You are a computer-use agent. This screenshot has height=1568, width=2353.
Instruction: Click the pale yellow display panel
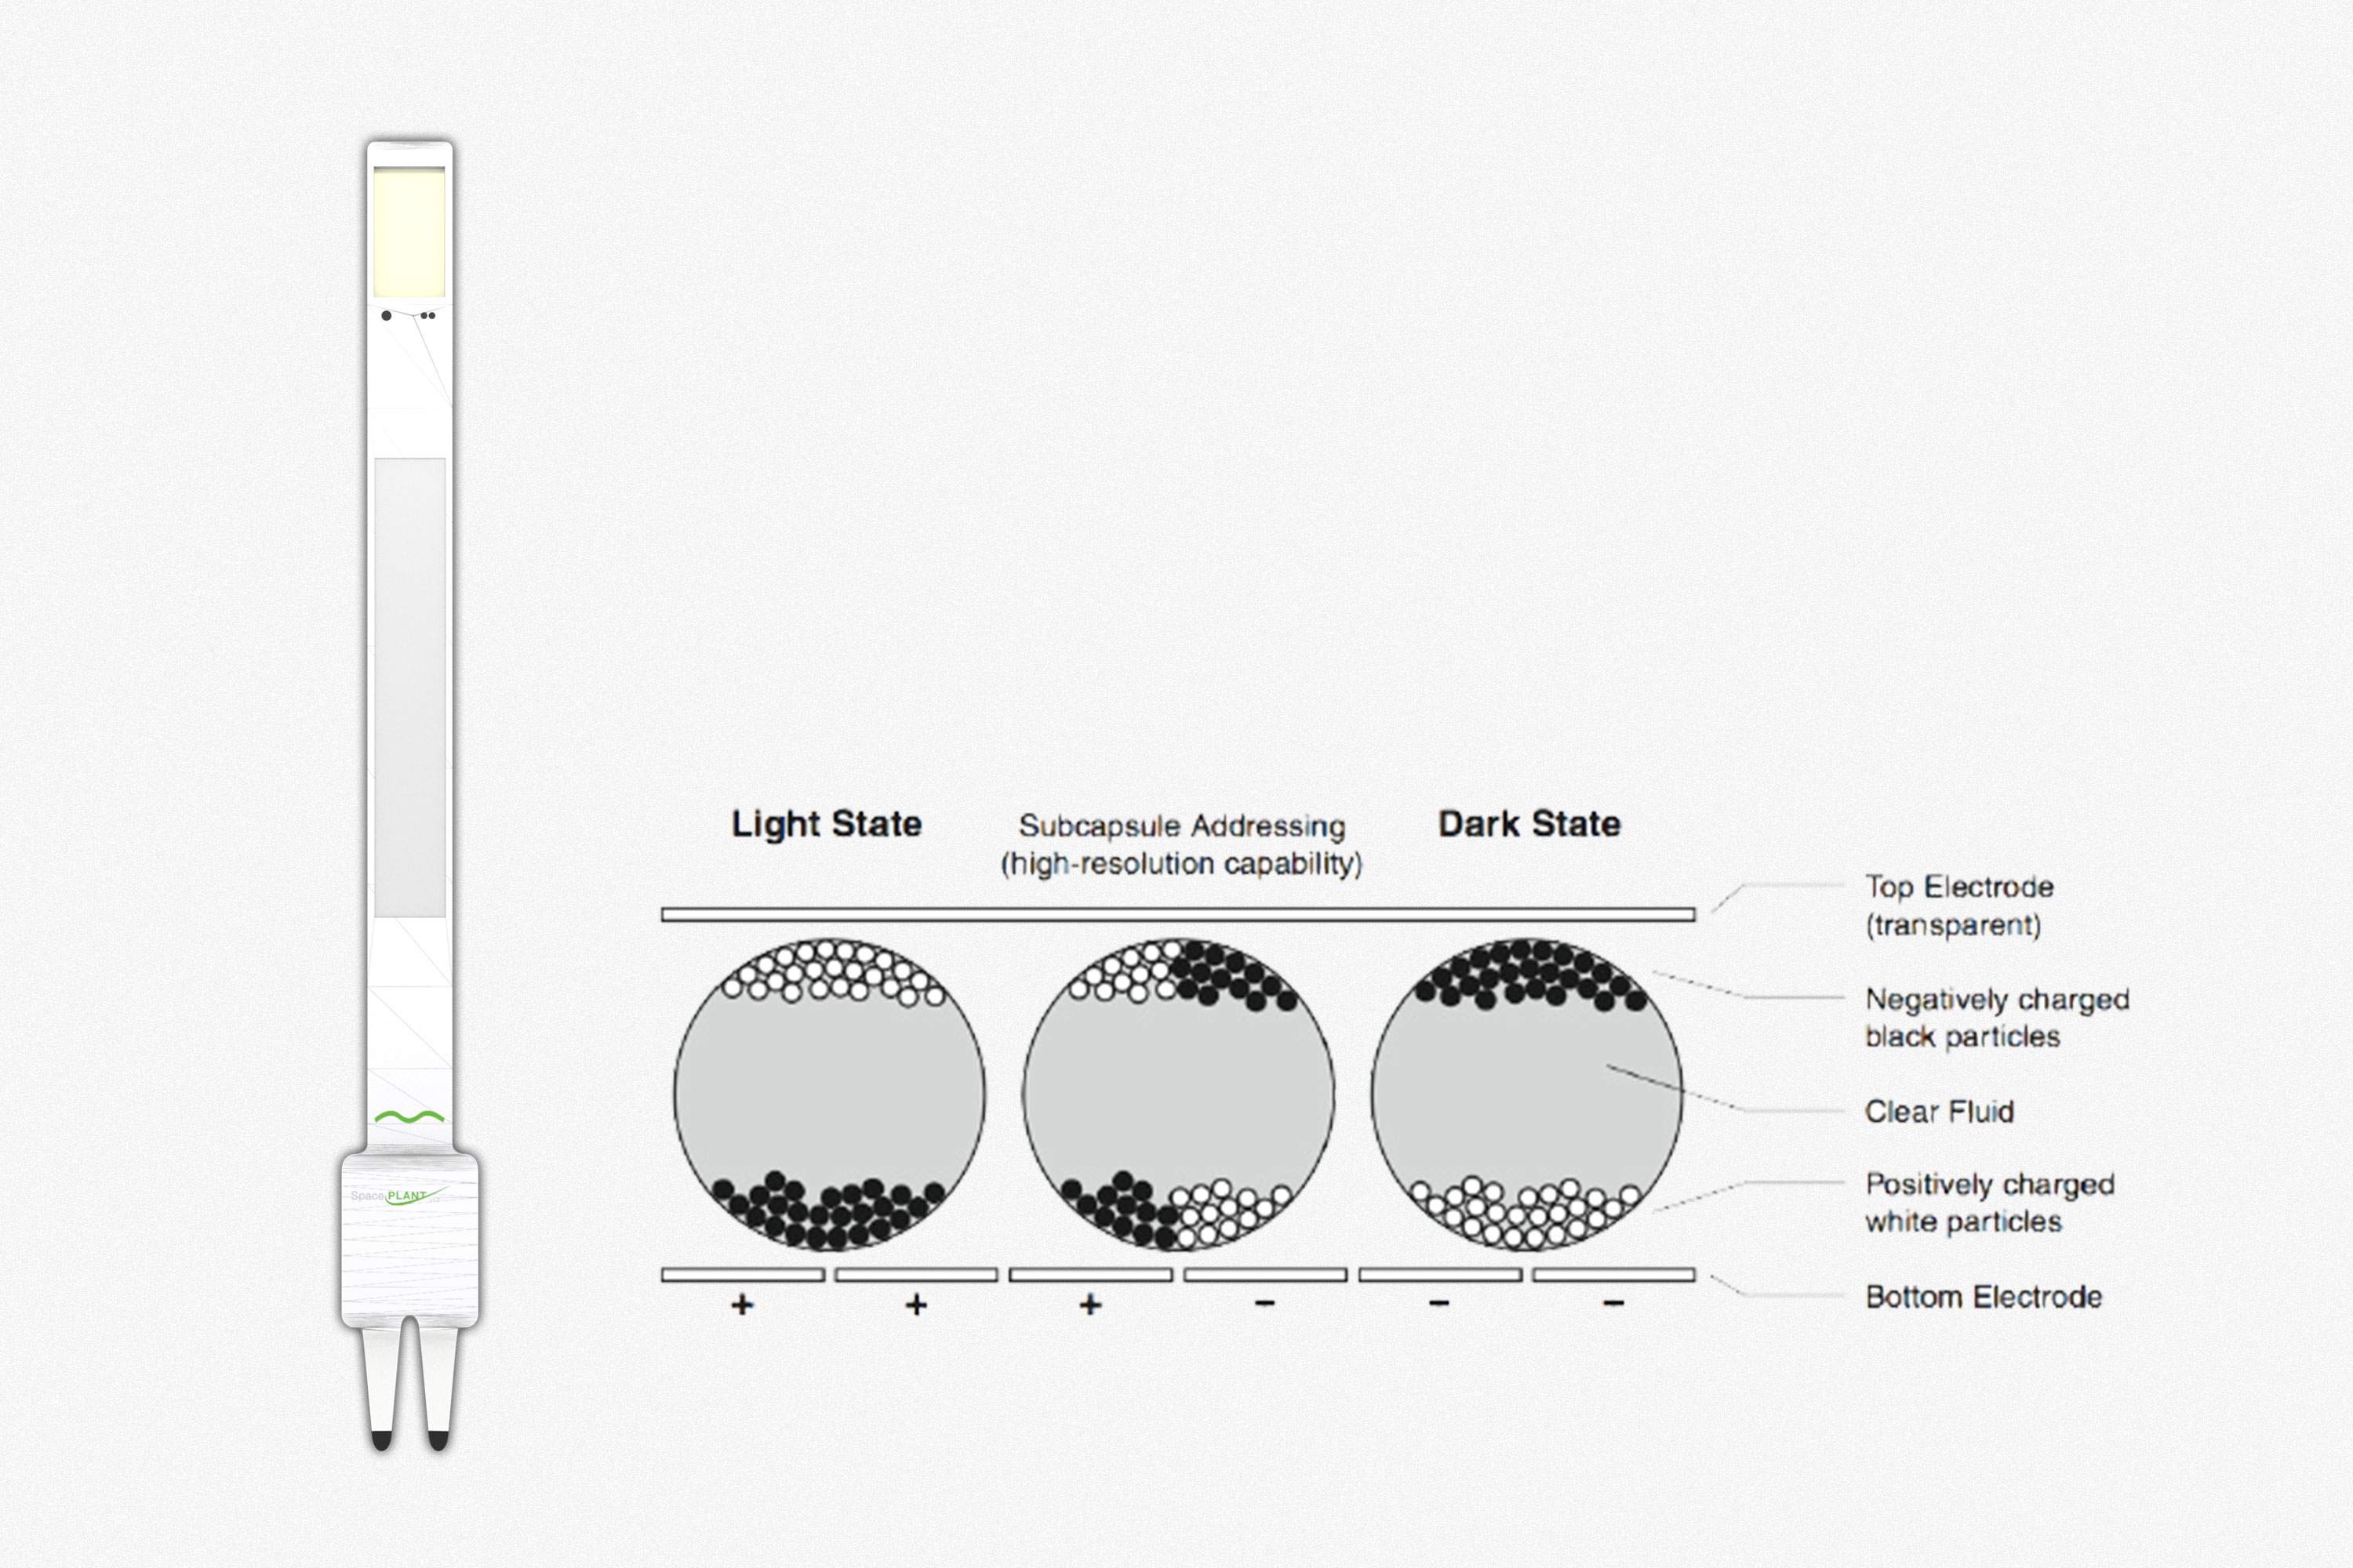(x=409, y=232)
